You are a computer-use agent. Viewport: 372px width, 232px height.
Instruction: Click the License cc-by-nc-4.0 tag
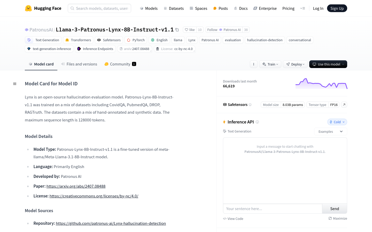coord(175,49)
